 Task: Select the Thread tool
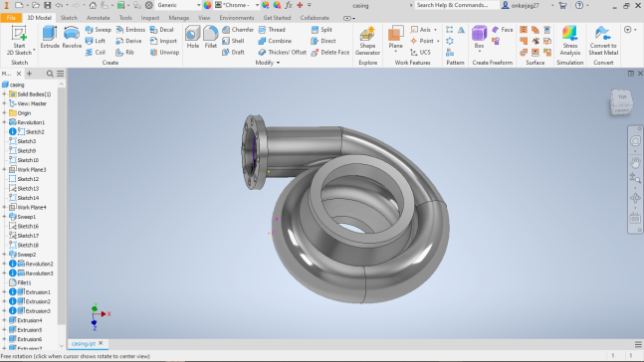[272, 30]
